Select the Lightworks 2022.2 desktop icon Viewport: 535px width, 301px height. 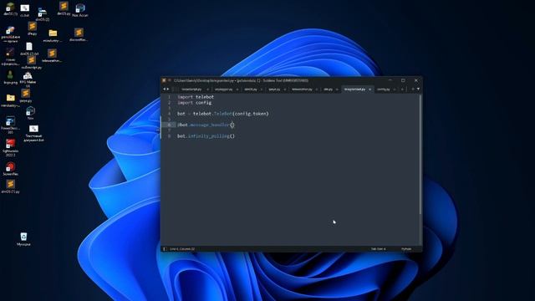click(x=10, y=147)
